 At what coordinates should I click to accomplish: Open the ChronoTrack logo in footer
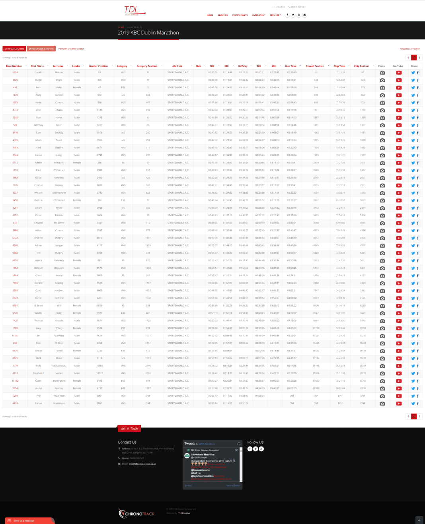pos(136,513)
